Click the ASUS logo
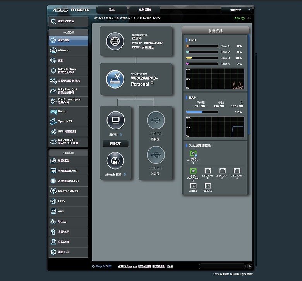Viewport: 302px width, 281px height. tap(60, 10)
